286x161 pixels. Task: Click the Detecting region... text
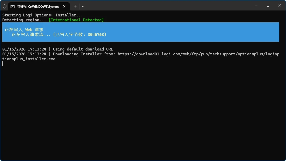tap(24, 20)
